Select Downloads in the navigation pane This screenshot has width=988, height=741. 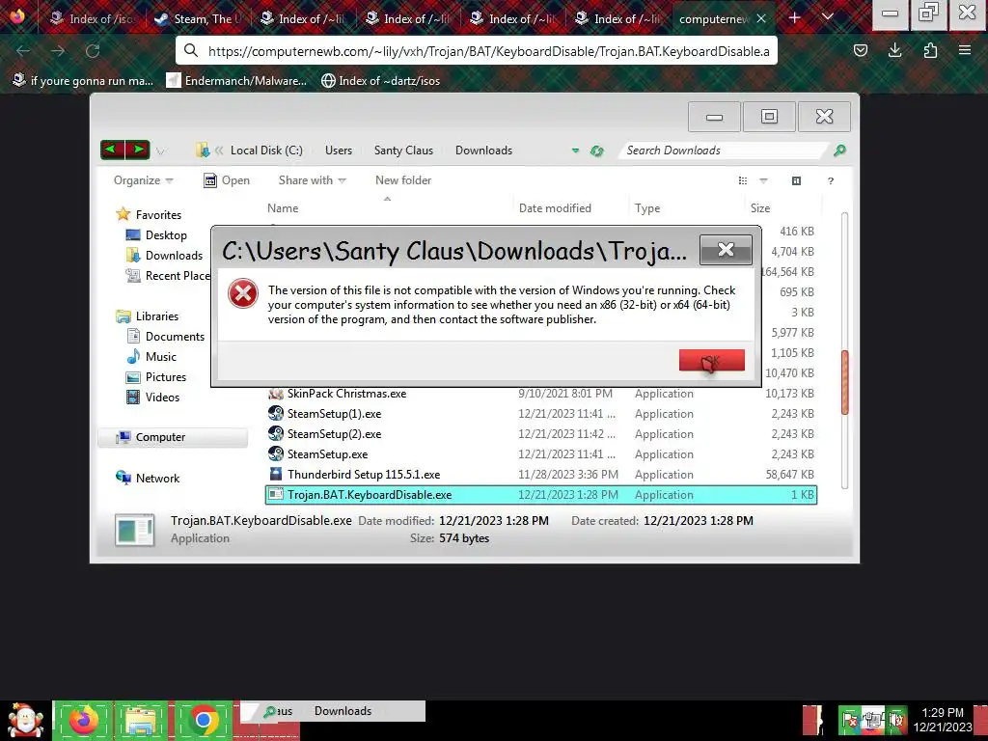164,255
